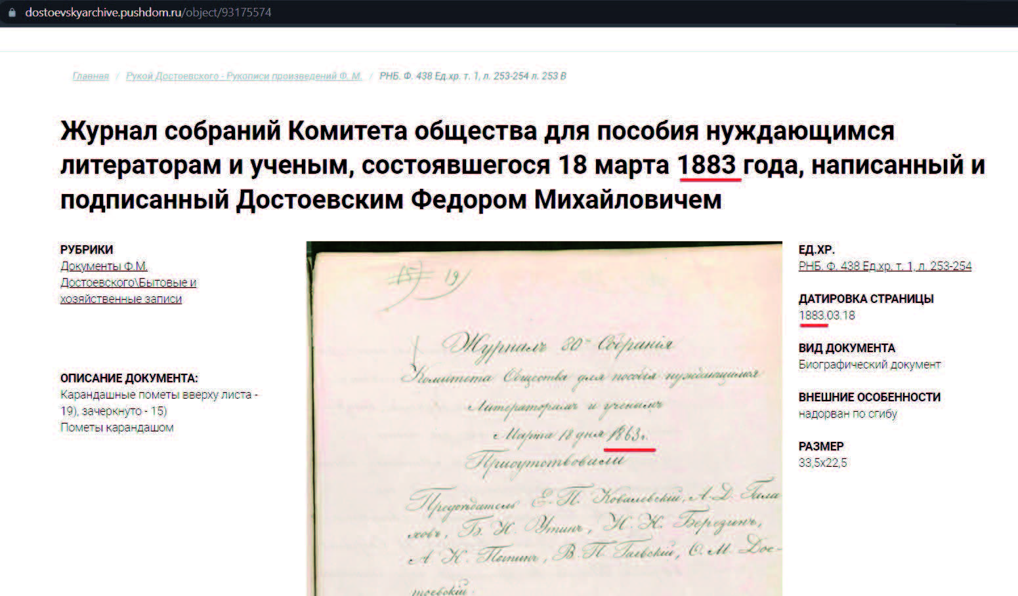Click the Биографический документ value
Image resolution: width=1018 pixels, height=596 pixels.
point(869,365)
